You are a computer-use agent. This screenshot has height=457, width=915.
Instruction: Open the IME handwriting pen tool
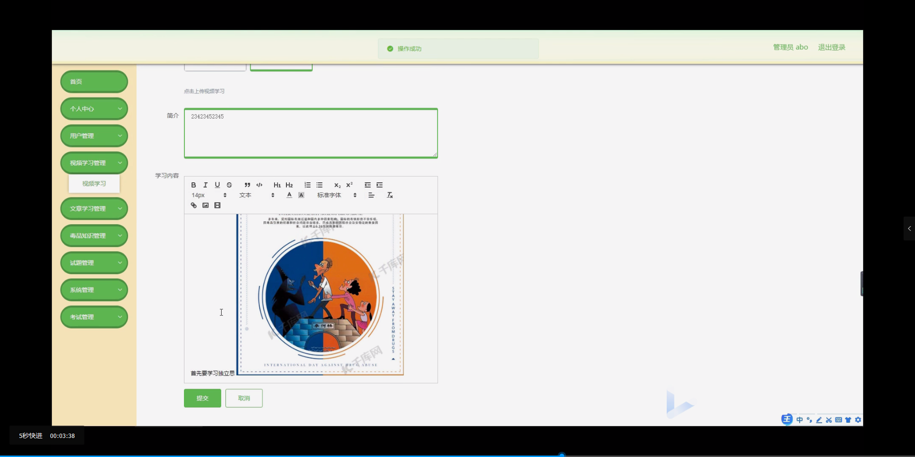(819, 420)
